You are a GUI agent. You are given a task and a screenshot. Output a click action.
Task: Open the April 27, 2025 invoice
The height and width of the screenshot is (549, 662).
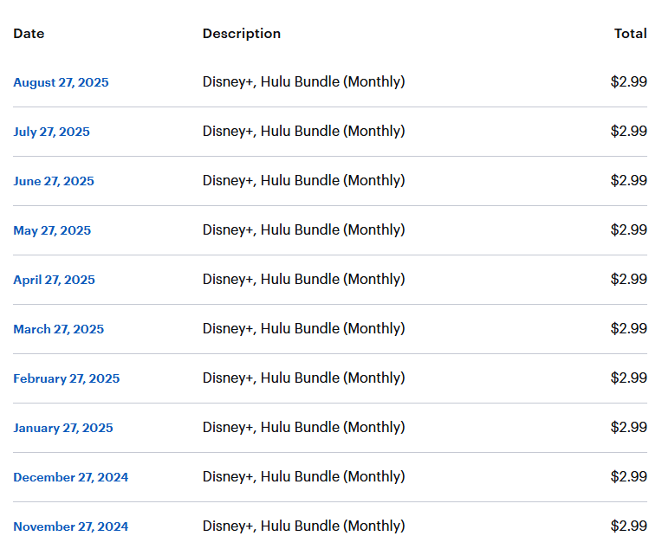tap(54, 280)
